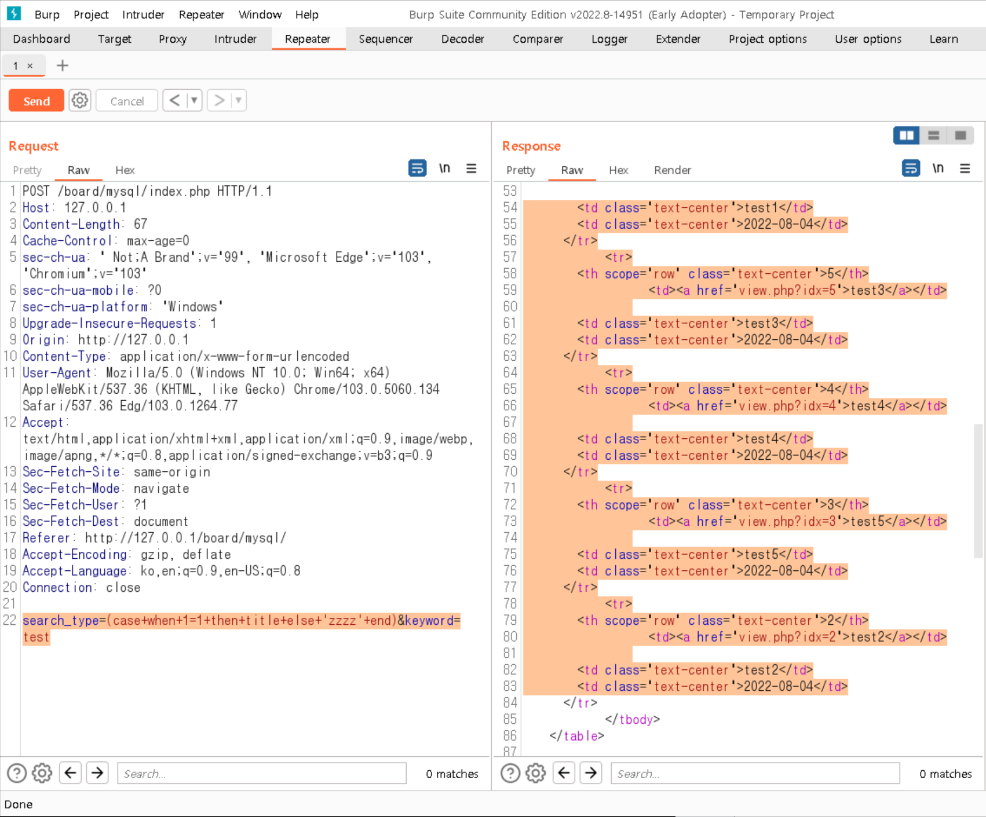This screenshot has width=986, height=817.
Task: Open the Burp menu
Action: pyautogui.click(x=47, y=14)
